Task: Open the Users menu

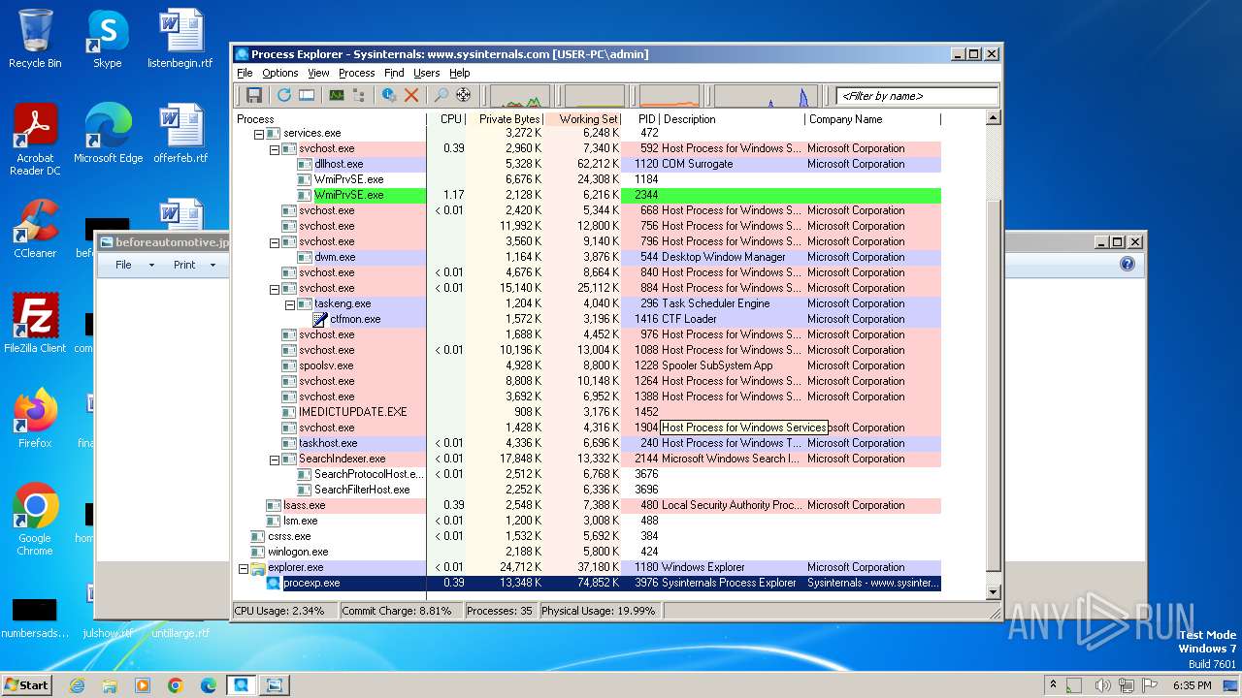Action: point(427,73)
